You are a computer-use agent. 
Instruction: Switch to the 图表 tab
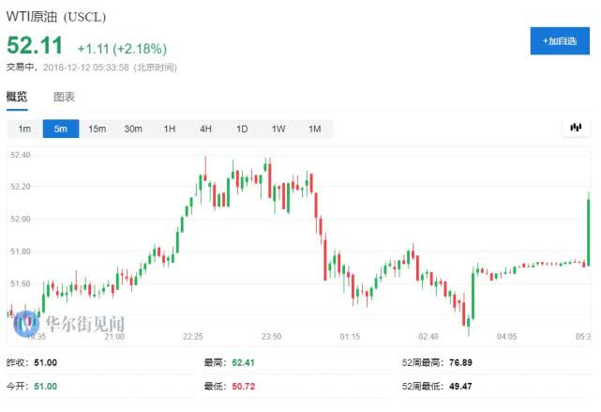[x=64, y=97]
